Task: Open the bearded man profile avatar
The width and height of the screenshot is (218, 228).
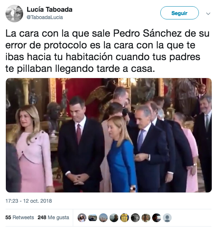Action: tap(157, 218)
